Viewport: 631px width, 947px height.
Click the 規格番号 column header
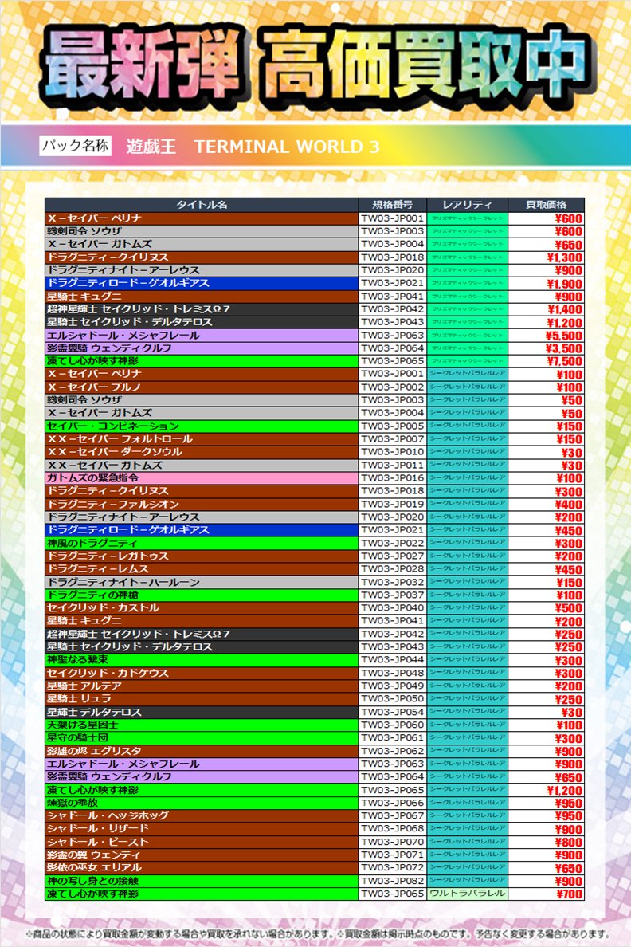coord(393,205)
